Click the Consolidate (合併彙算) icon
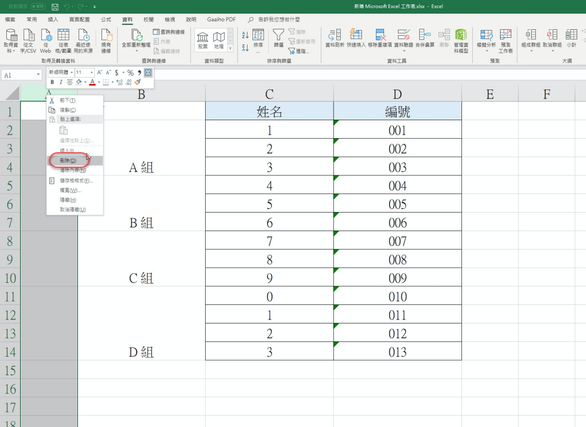 (425, 38)
